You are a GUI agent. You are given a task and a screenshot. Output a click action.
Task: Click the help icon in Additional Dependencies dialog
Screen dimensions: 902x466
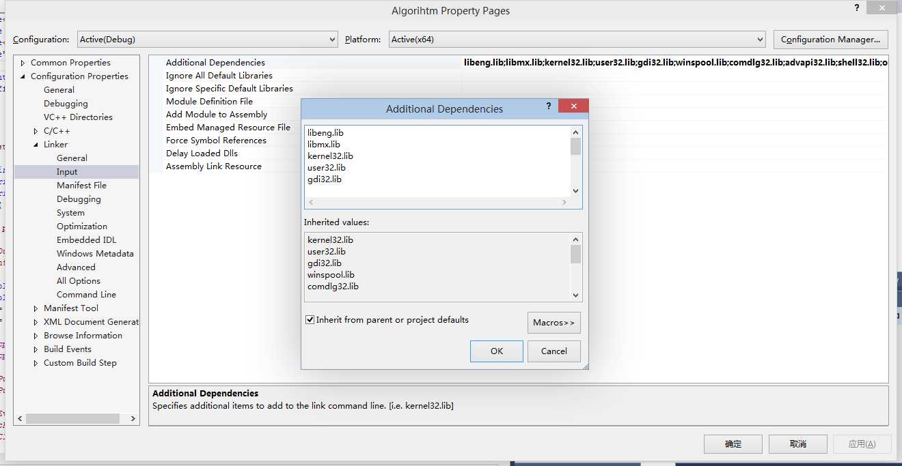549,106
